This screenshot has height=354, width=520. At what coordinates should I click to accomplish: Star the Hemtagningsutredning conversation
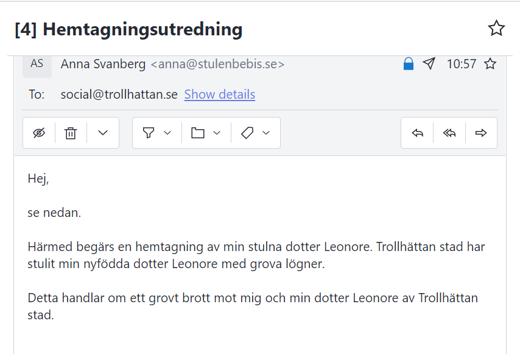click(496, 28)
